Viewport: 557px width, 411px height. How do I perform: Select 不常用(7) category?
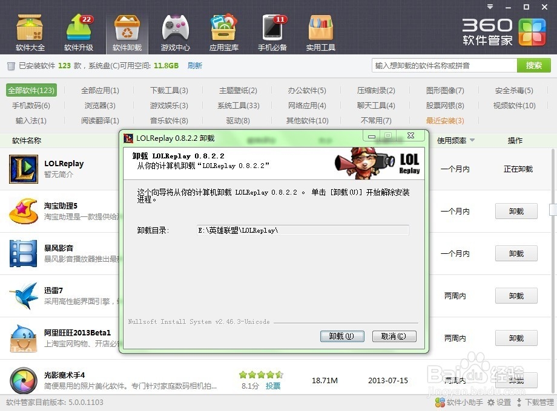pos(376,121)
